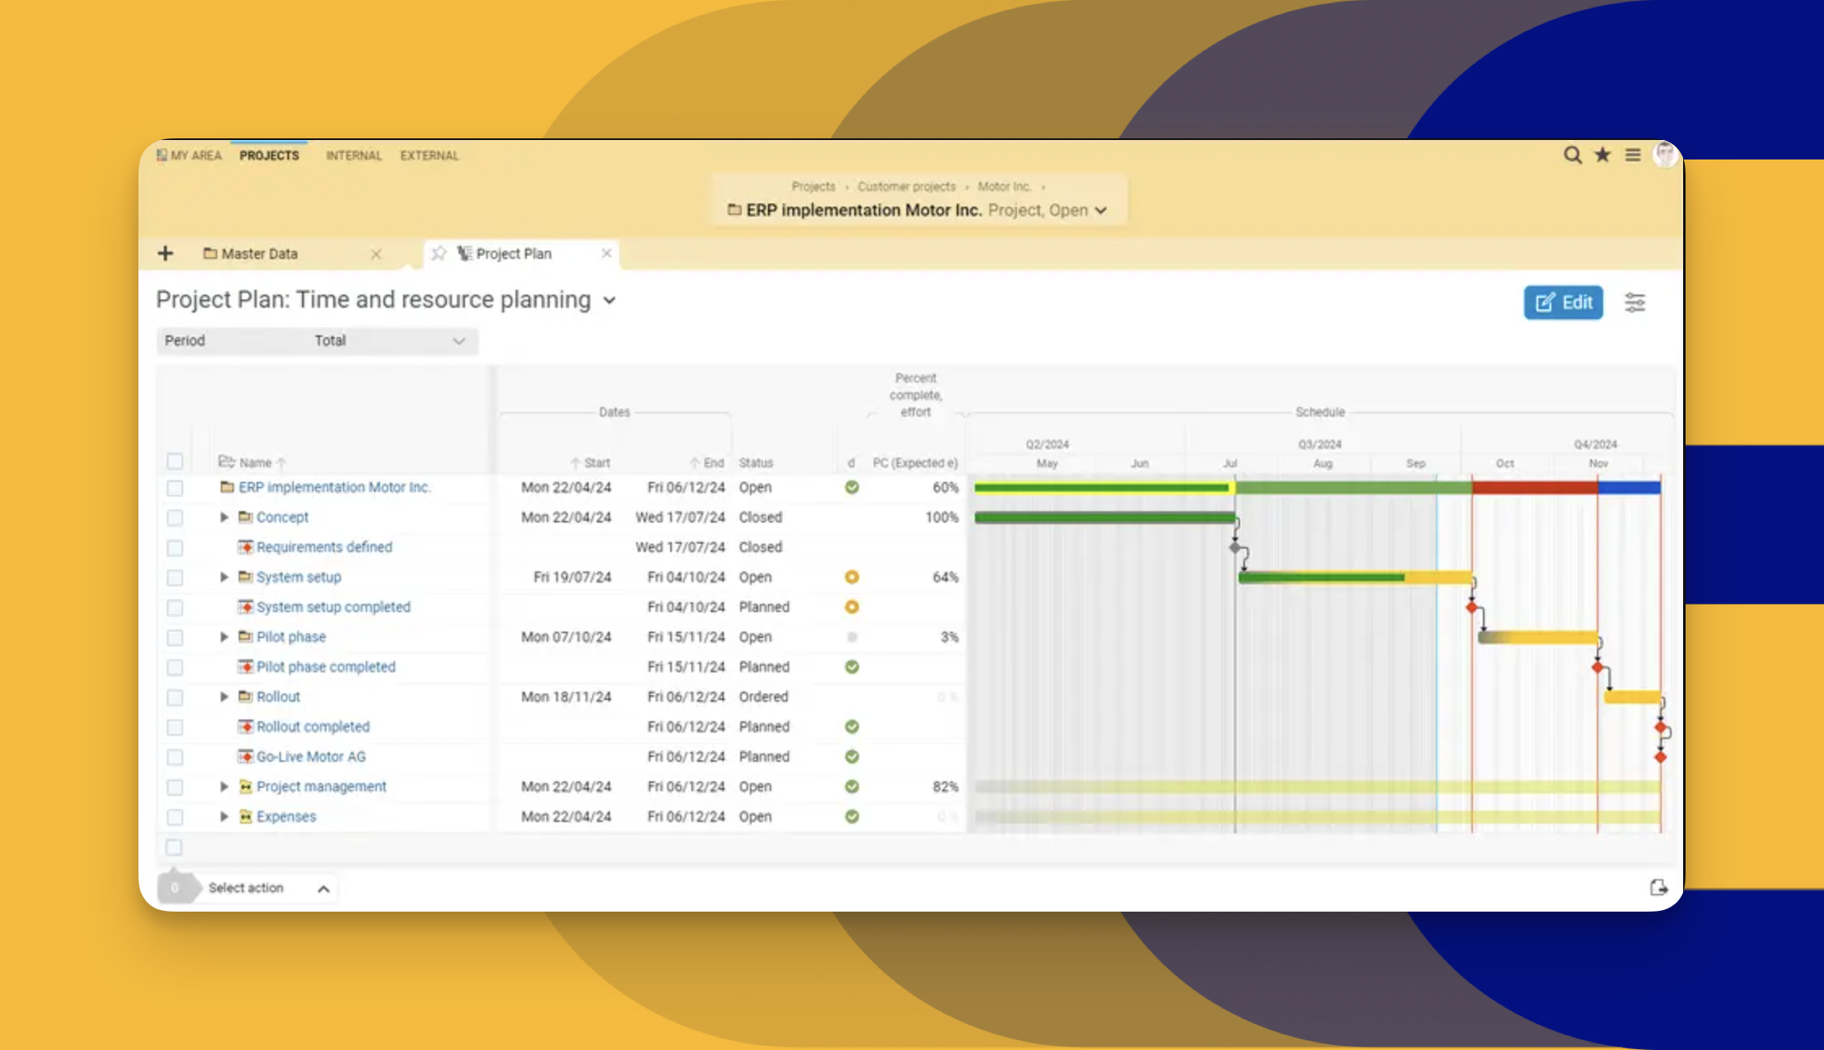Click the green status icon of ERP implementation row
The image size is (1824, 1050).
point(852,487)
